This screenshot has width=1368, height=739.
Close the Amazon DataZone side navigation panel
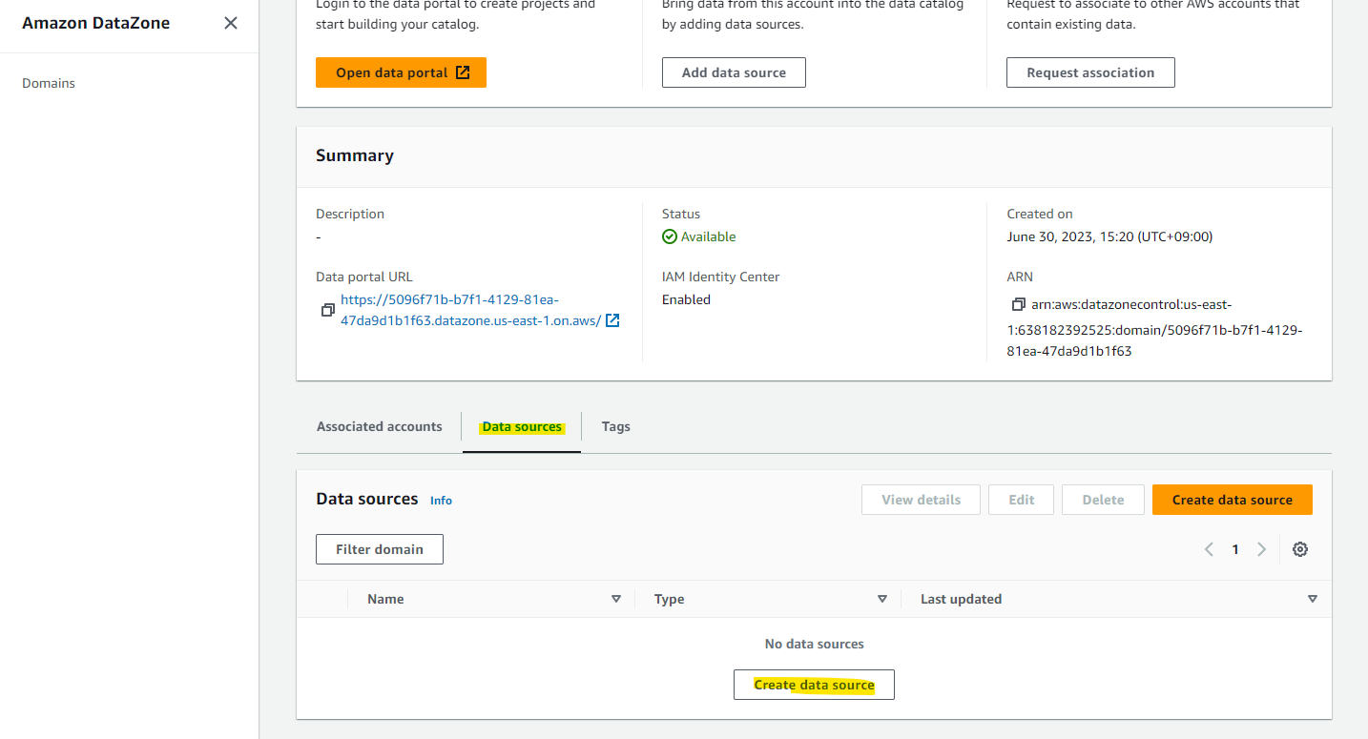click(x=231, y=23)
